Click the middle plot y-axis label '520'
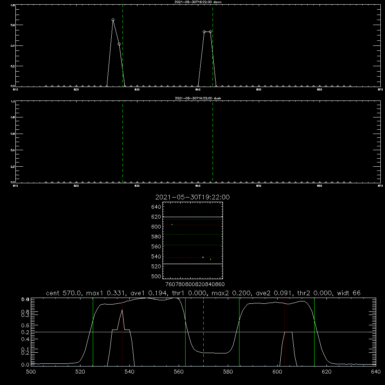Screen dimensions: 385x385 [156, 266]
